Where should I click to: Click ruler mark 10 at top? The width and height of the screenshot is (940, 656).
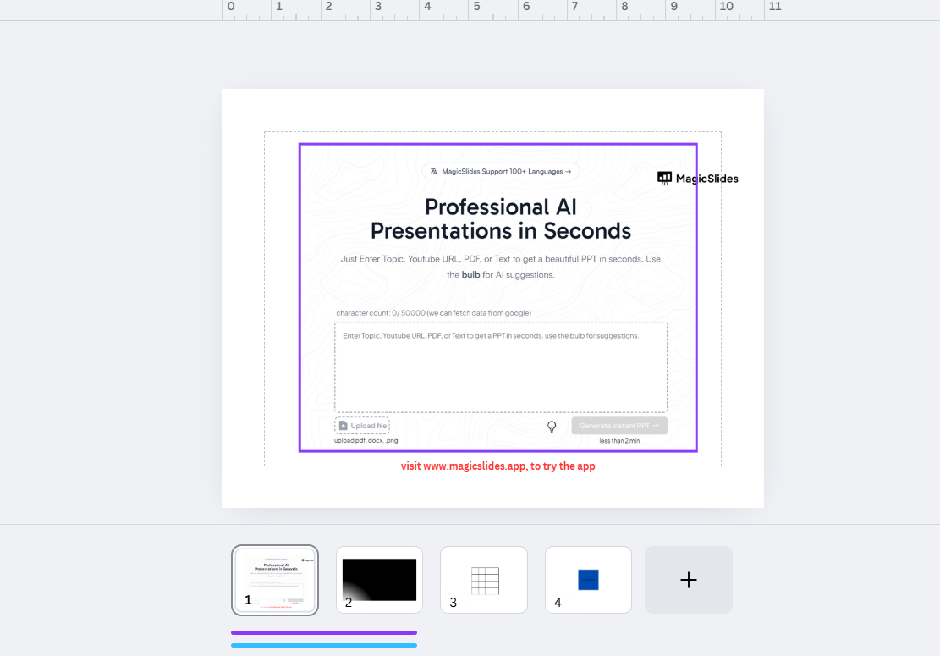pos(726,7)
